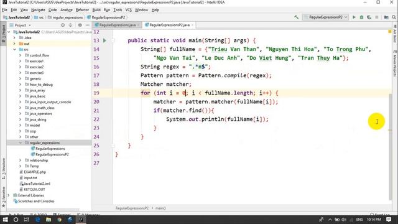The width and height of the screenshot is (398, 224).
Task: Click the vertical editor scrollbar
Action: (391, 147)
